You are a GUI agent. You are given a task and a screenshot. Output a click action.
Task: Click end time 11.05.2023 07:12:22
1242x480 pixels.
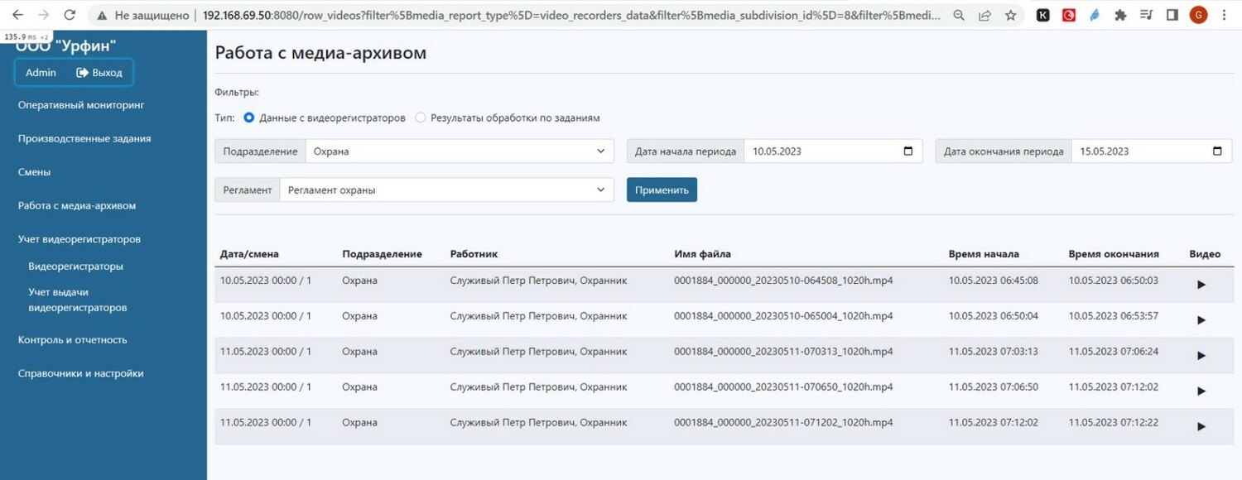(x=1114, y=422)
